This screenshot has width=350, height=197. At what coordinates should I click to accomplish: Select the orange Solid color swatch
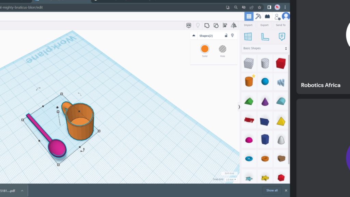(x=205, y=49)
